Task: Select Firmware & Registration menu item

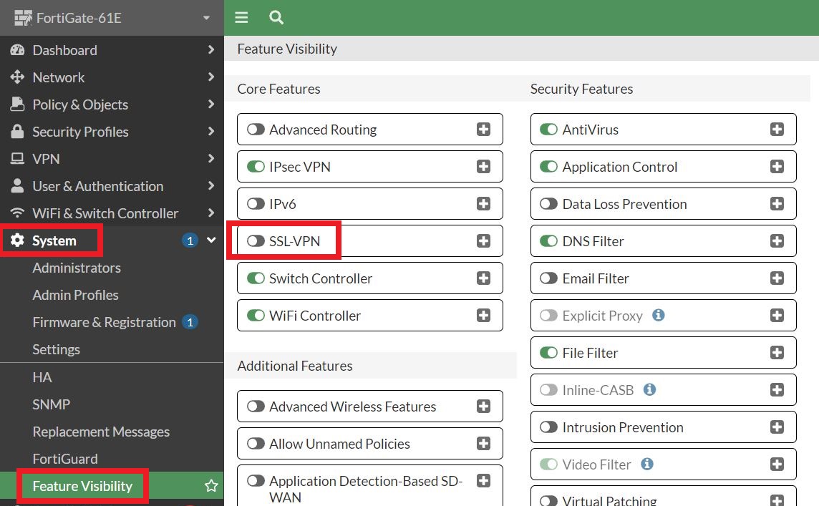Action: pos(104,322)
